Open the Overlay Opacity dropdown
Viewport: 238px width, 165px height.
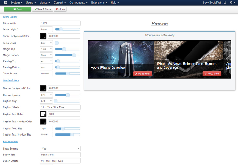[46, 95]
